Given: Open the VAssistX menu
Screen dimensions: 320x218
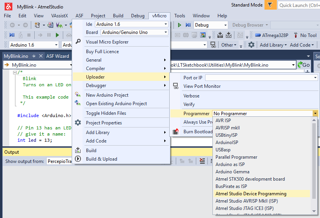Looking at the screenshot, I should [59, 16].
